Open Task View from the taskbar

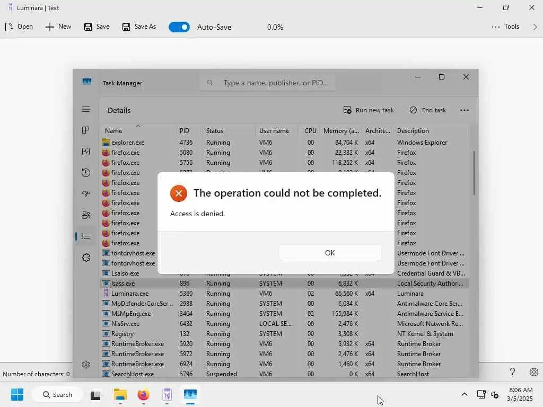pos(95,395)
